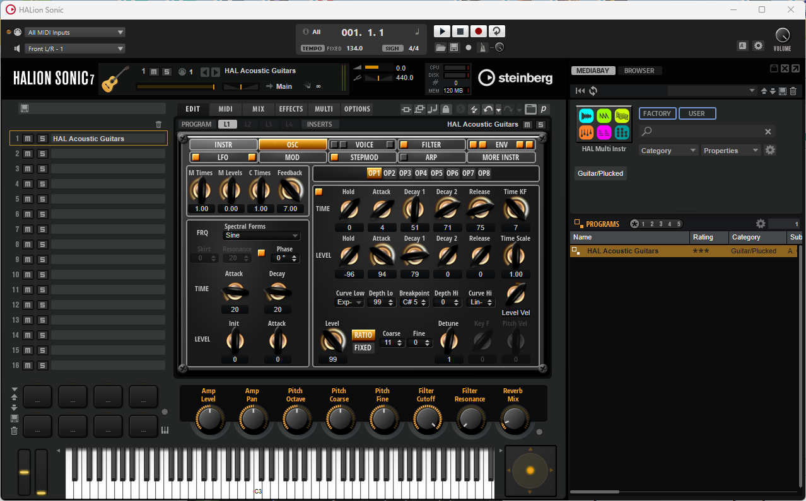
Task: Switch to the OPTIONS tab
Action: 357,109
